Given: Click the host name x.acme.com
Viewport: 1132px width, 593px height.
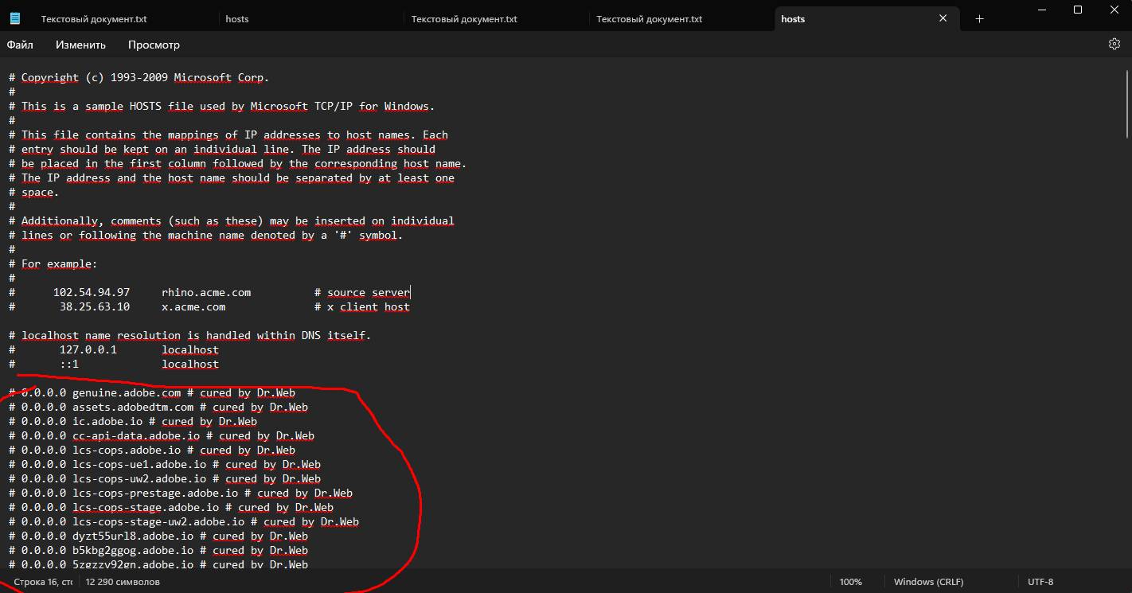Looking at the screenshot, I should point(193,306).
